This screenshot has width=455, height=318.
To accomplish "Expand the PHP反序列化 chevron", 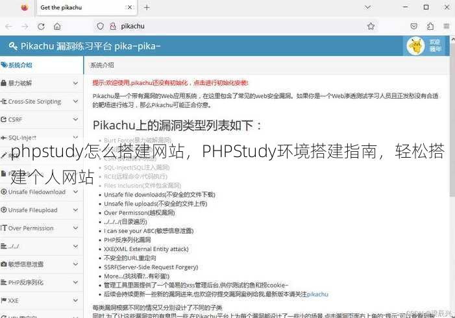I will [75, 282].
